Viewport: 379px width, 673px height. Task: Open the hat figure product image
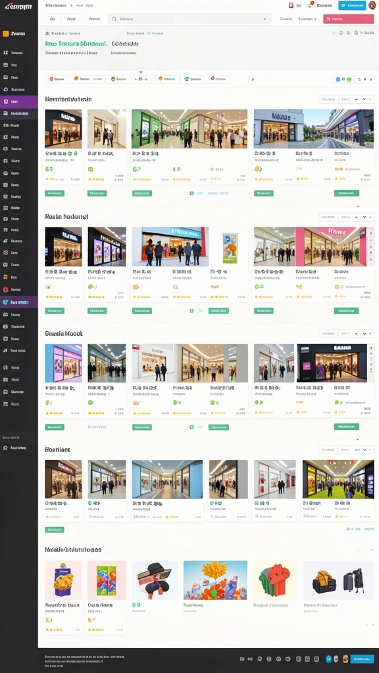point(155,580)
